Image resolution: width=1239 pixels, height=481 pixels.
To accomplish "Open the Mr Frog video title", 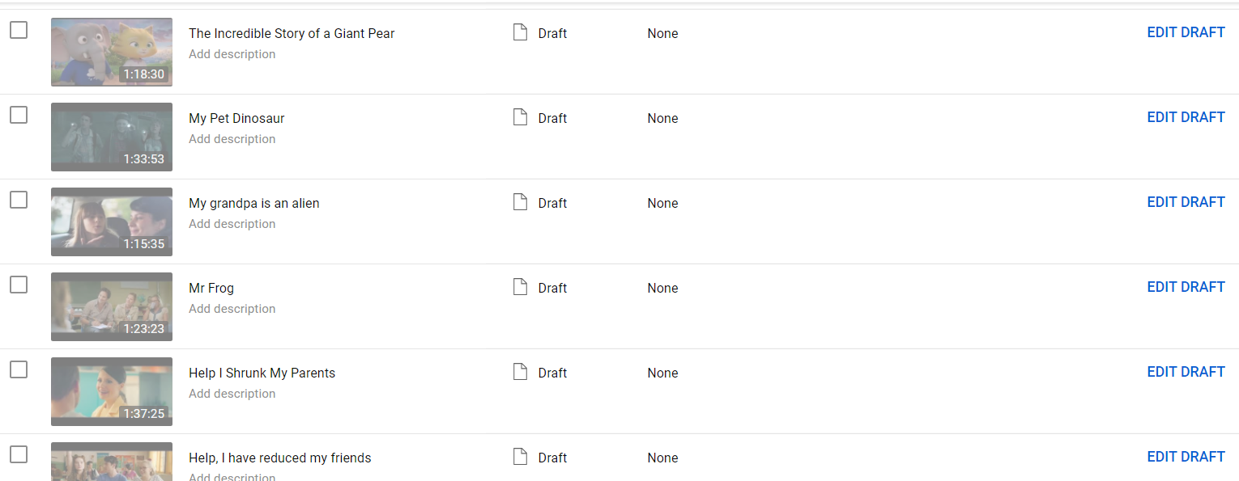I will point(211,288).
